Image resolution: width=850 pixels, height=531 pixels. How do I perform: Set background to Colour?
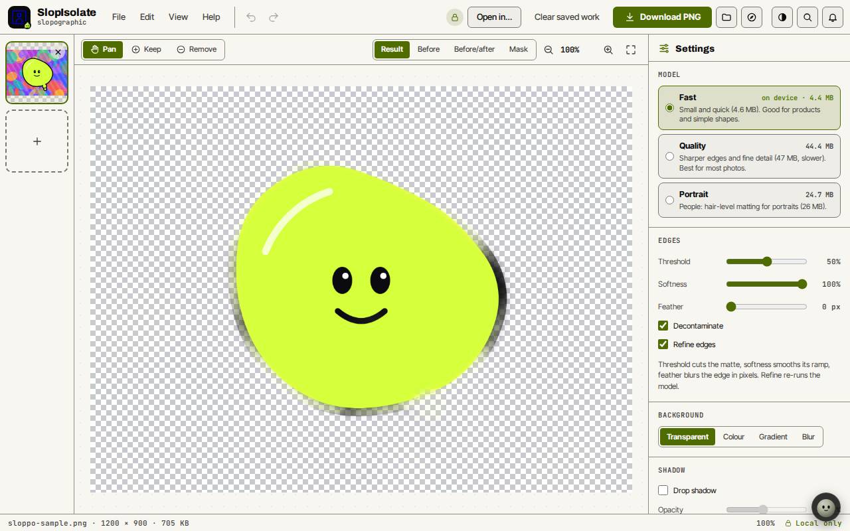(734, 437)
